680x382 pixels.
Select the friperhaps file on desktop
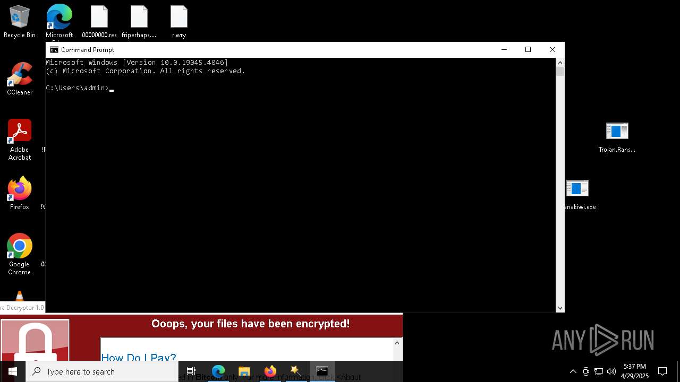pyautogui.click(x=139, y=22)
